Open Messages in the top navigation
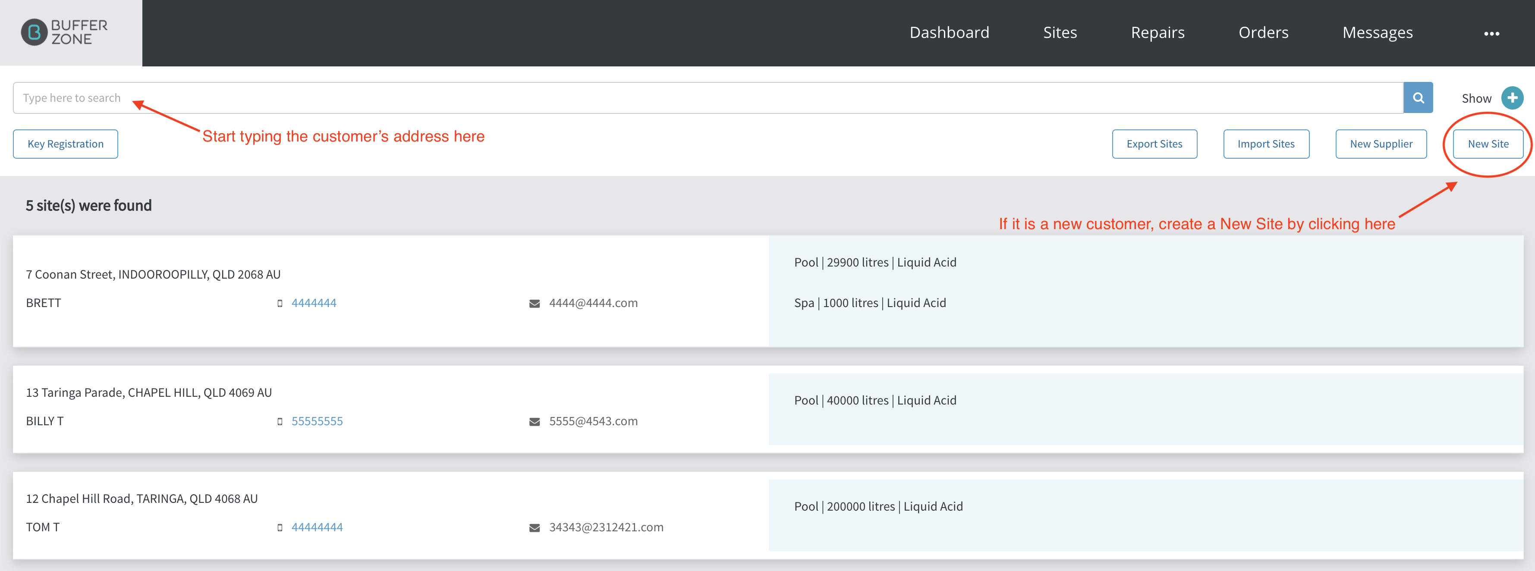The image size is (1535, 571). point(1377,32)
